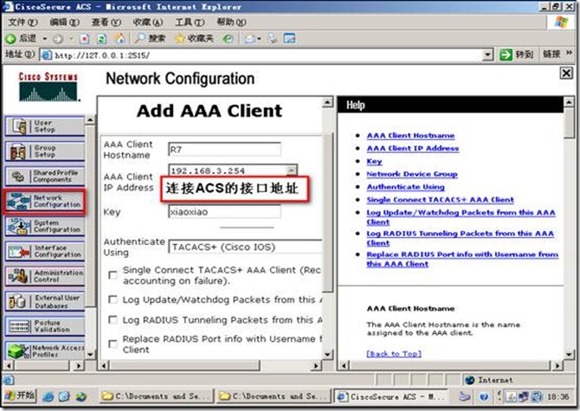This screenshot has width=580, height=411.
Task: Click the IE Forward arrow button
Action: 58,38
